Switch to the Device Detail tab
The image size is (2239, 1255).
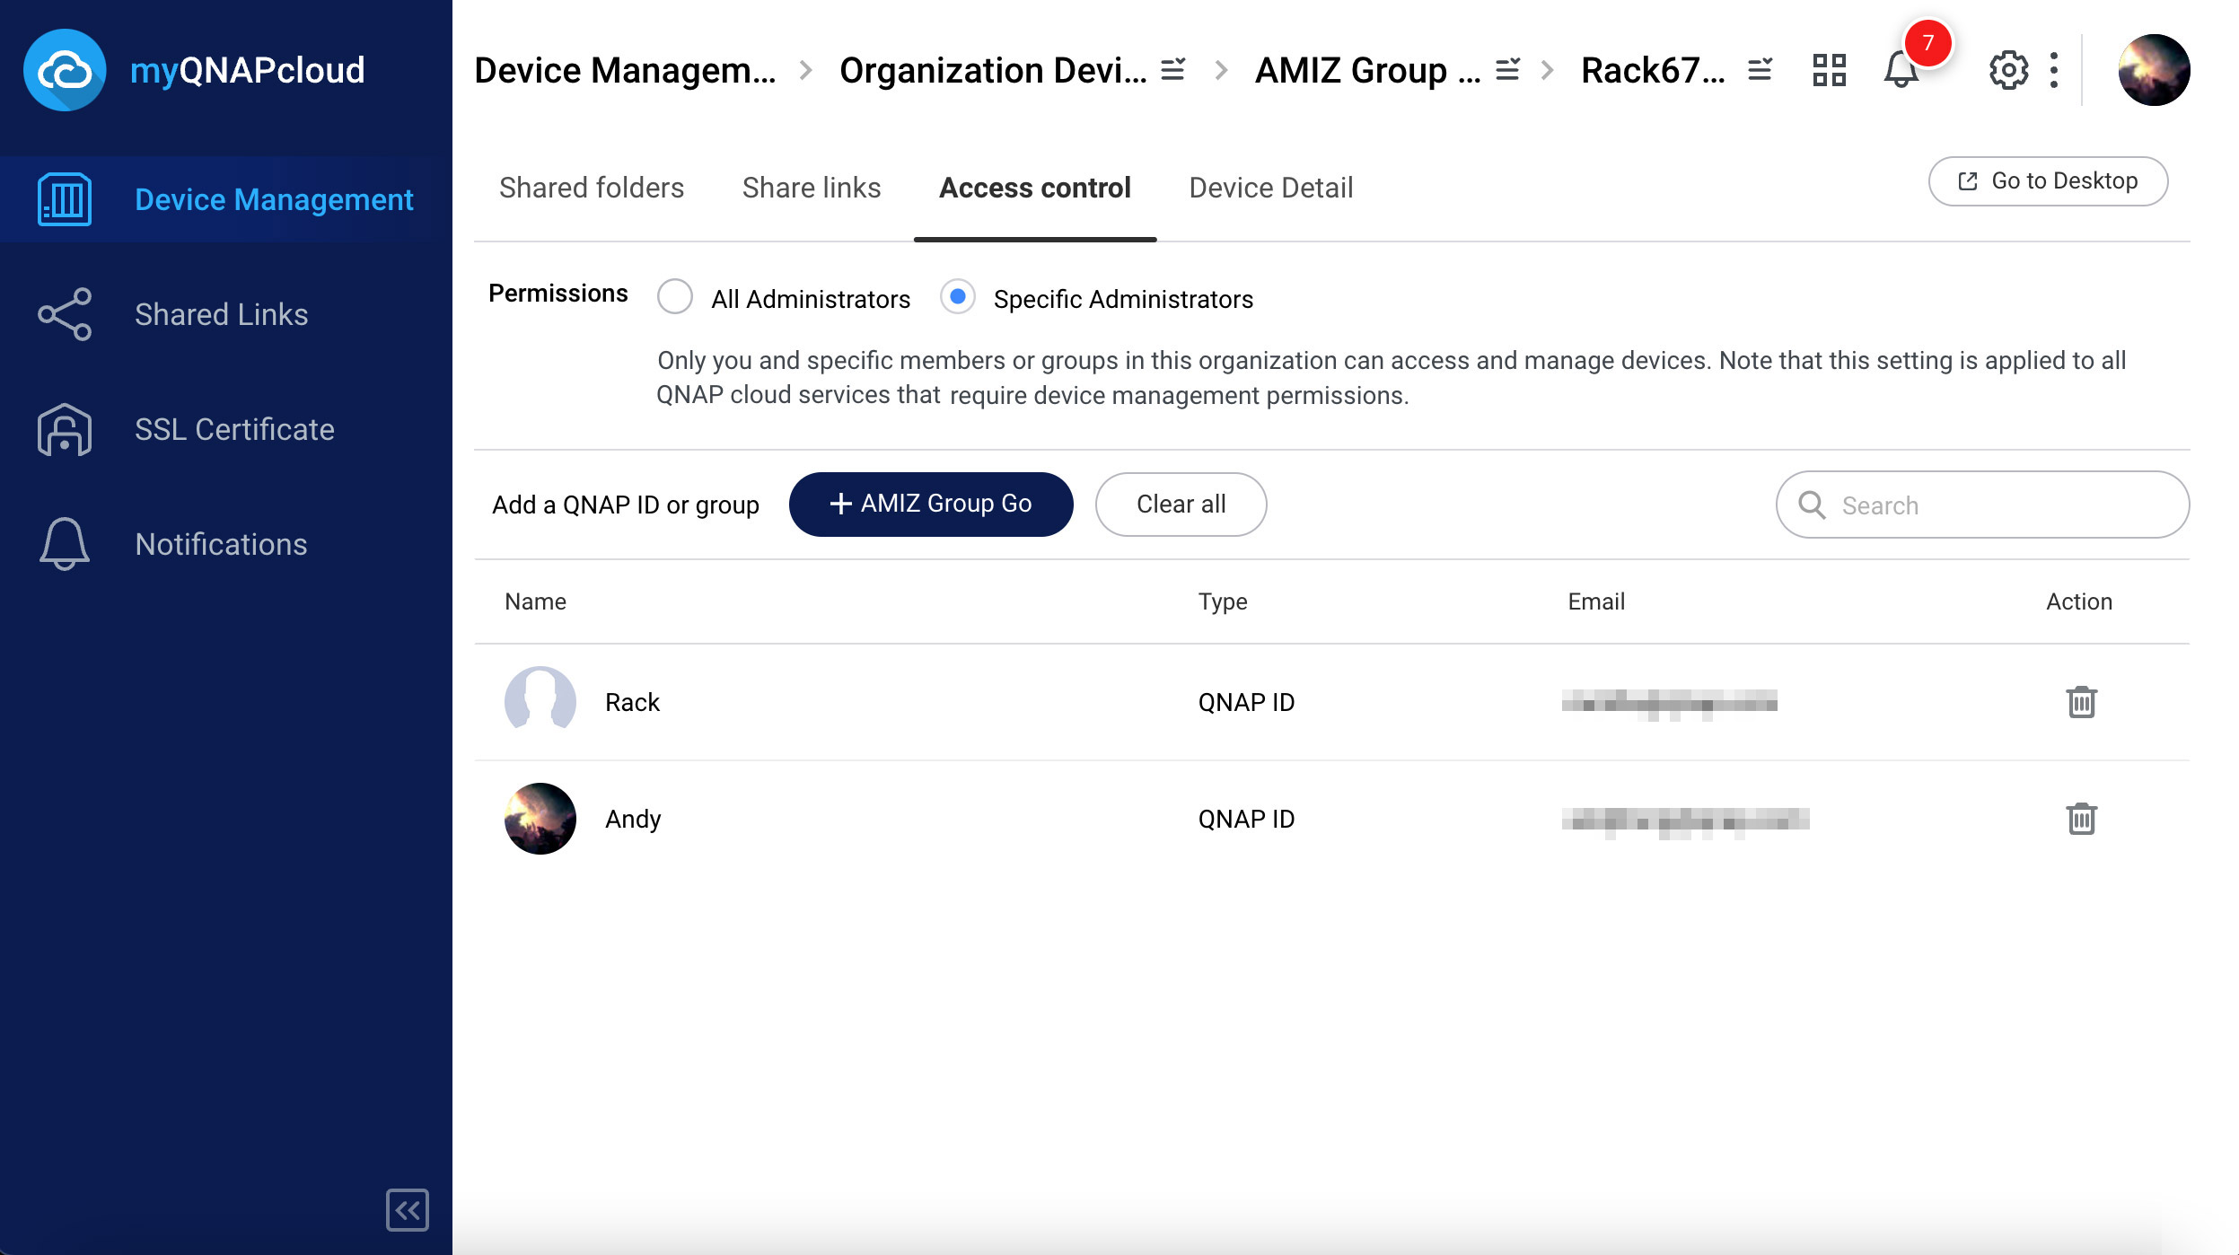(x=1269, y=188)
